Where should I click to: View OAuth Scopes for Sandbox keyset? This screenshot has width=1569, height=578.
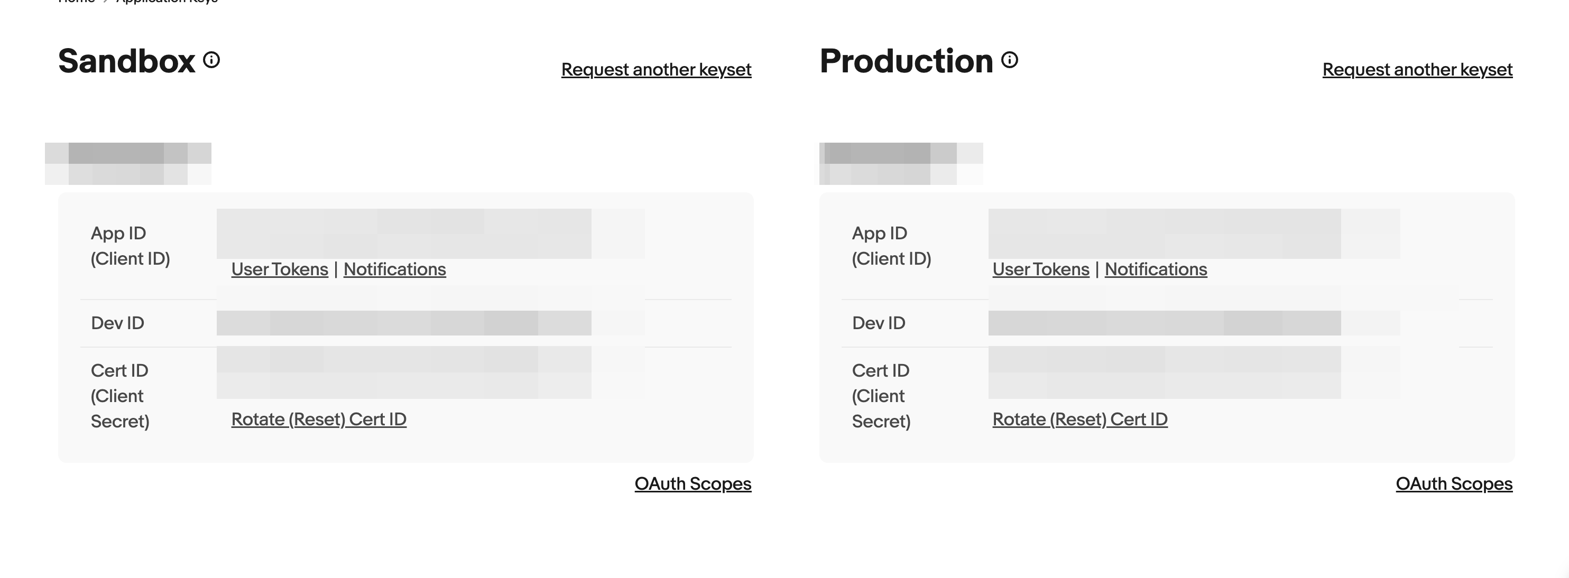(x=693, y=484)
